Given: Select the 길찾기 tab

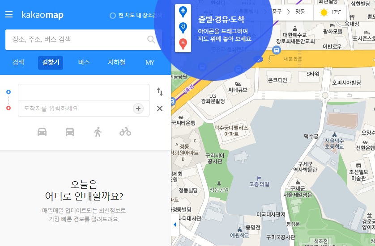Looking at the screenshot, I should coord(51,63).
